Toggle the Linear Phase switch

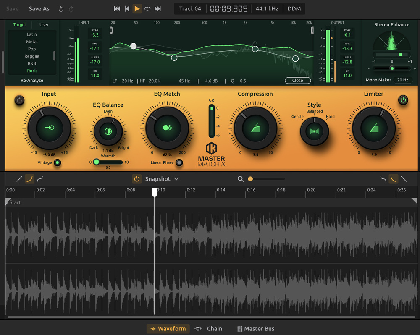point(179,162)
